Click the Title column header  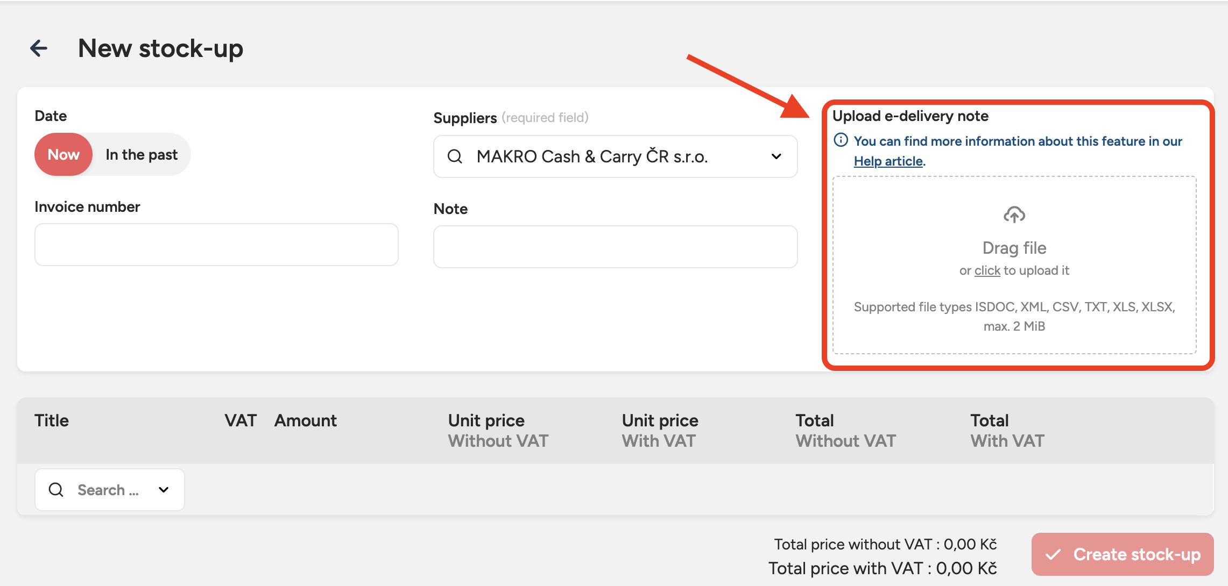(52, 420)
